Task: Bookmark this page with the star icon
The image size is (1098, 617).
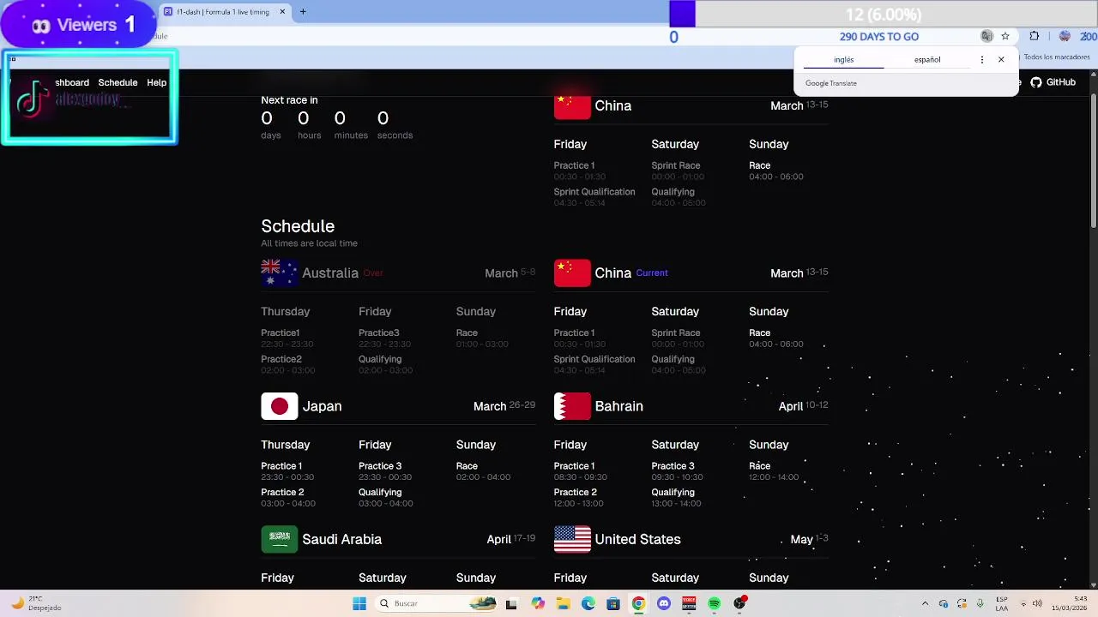Action: [1005, 36]
